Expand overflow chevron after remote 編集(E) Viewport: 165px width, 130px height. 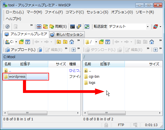pos(148,48)
